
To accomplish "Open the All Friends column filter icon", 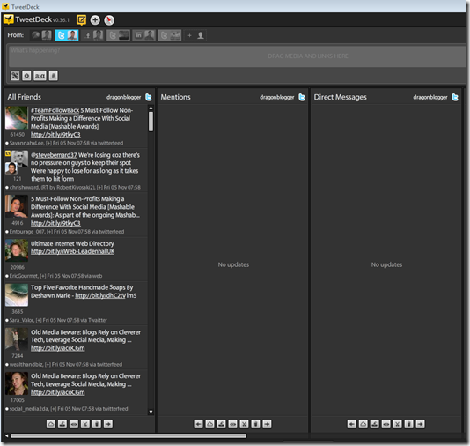I will click(x=62, y=424).
